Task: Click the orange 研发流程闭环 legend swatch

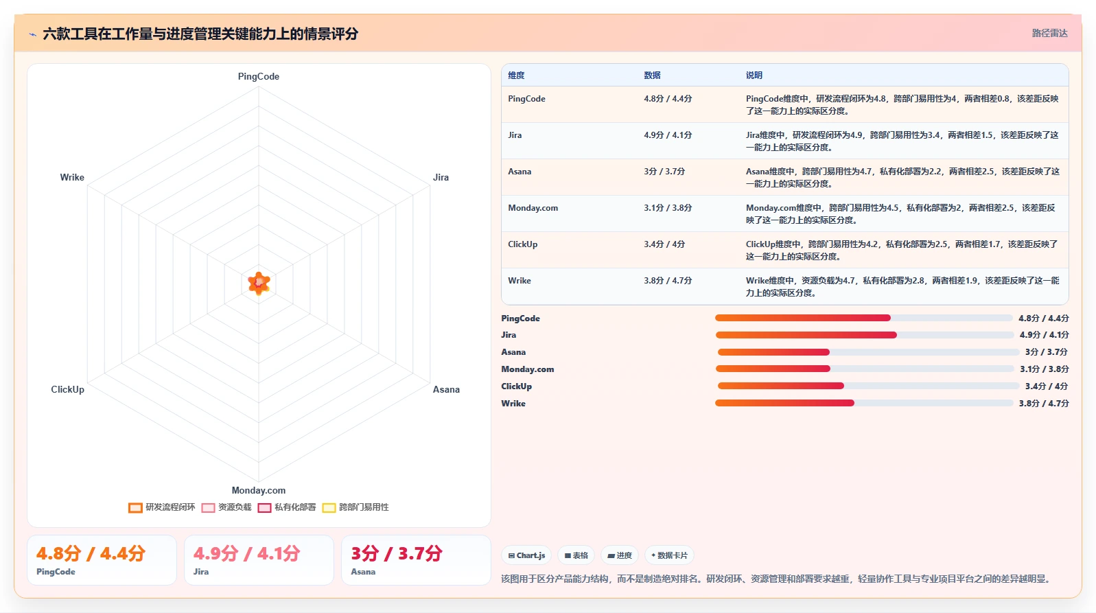Action: pyautogui.click(x=135, y=508)
